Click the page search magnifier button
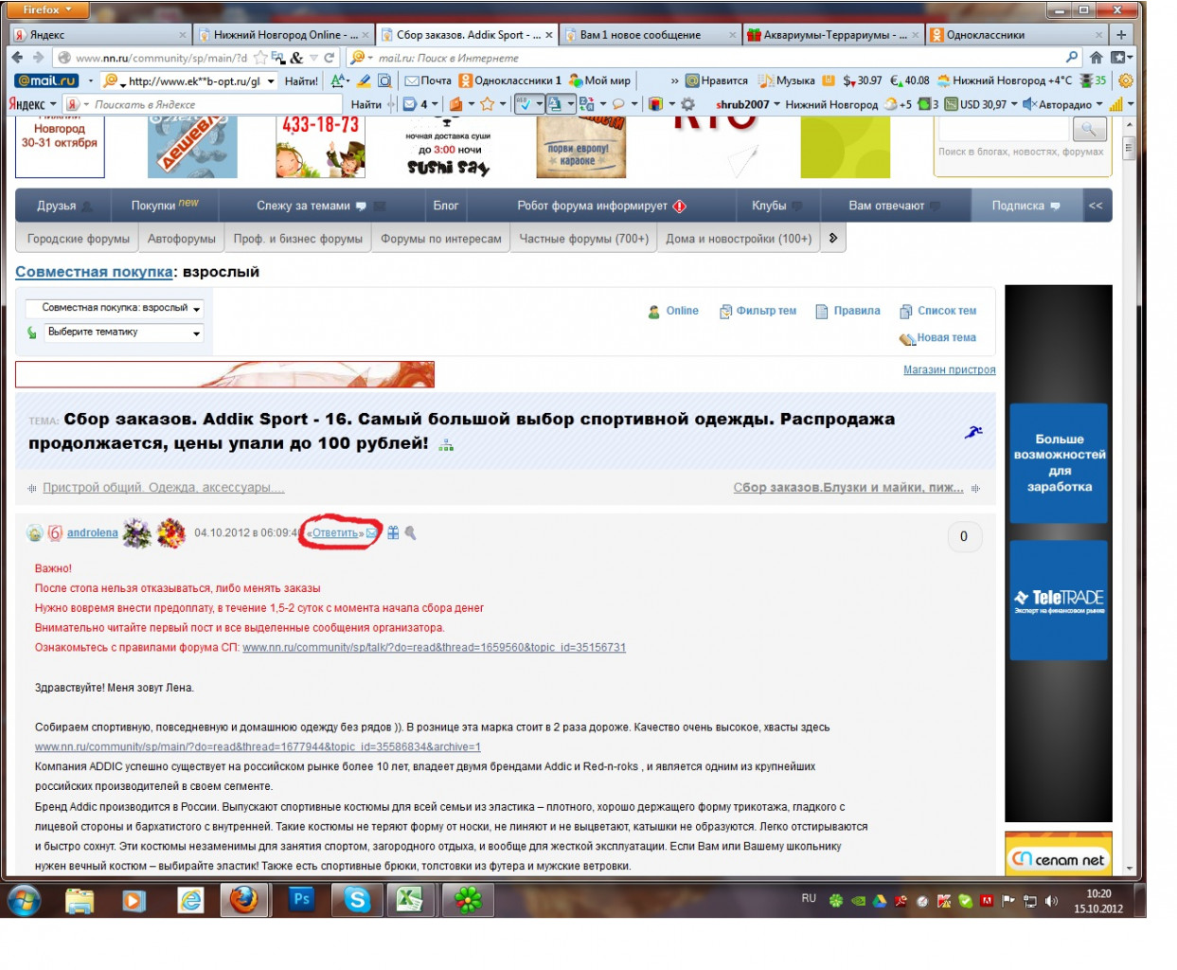 [x=1089, y=128]
